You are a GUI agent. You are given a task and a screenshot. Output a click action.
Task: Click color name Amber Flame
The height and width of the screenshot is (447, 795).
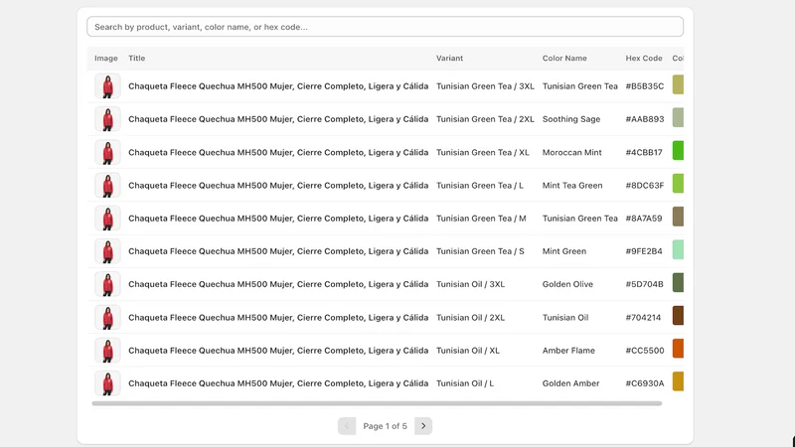pyautogui.click(x=568, y=351)
